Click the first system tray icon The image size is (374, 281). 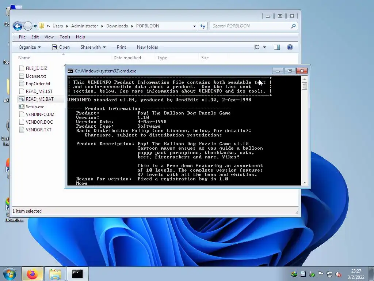tap(294, 274)
